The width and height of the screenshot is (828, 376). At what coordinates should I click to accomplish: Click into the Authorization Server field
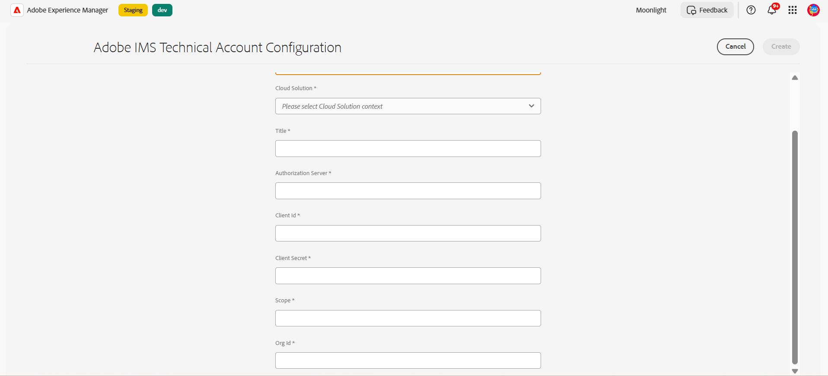[408, 191]
